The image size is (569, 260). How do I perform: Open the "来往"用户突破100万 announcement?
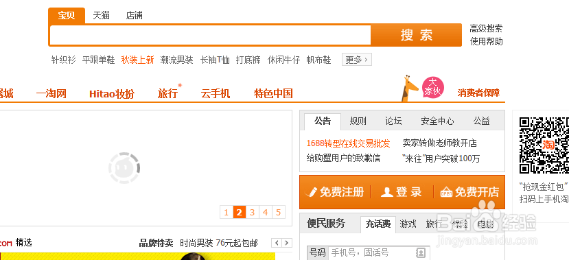point(441,158)
